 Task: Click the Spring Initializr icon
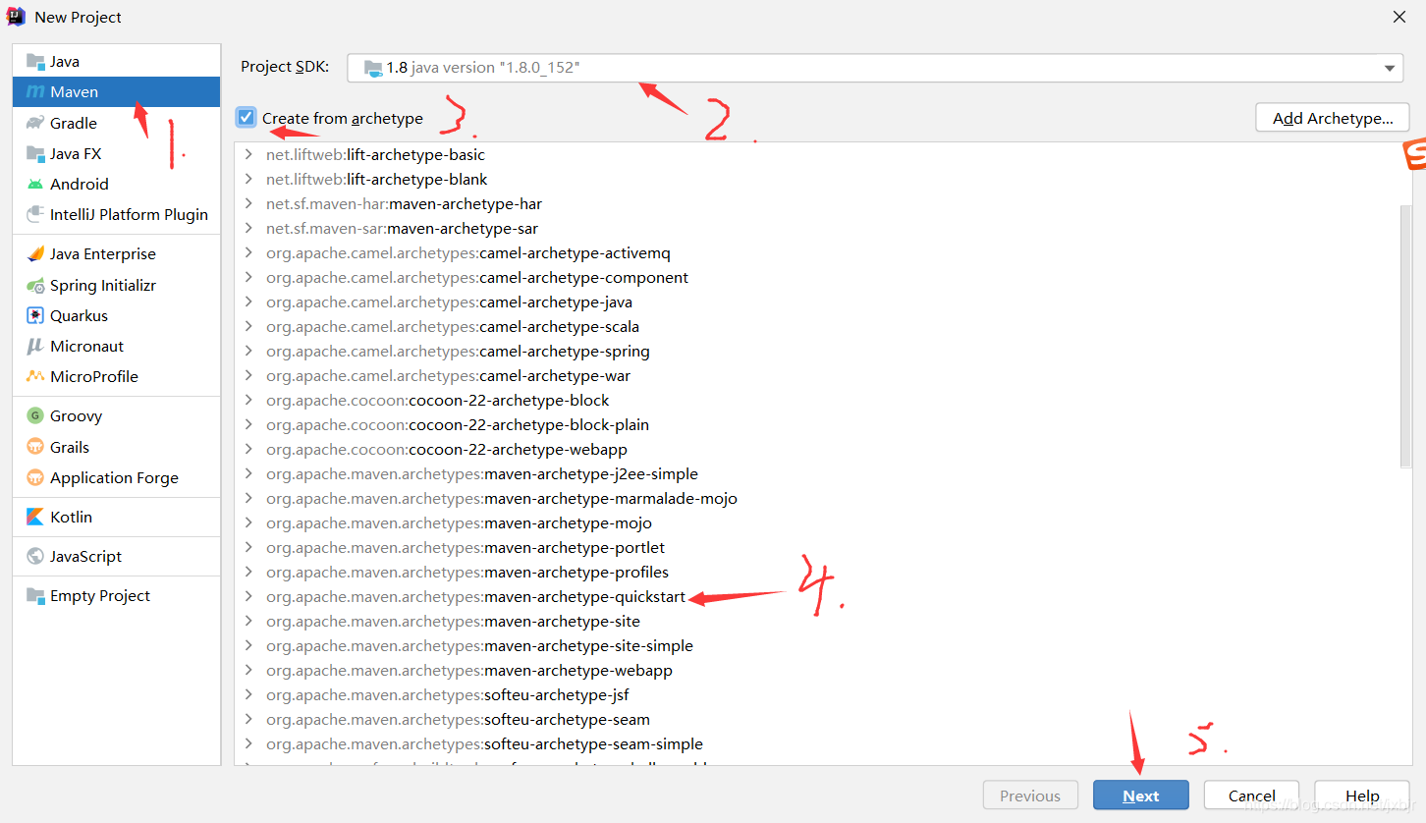pyautogui.click(x=35, y=285)
